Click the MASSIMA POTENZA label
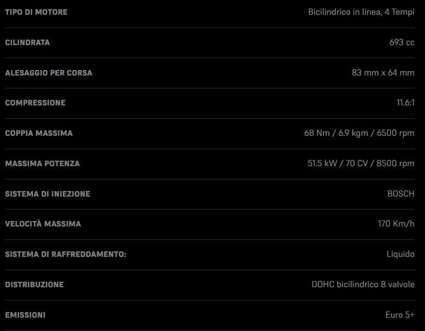The width and height of the screenshot is (425, 331). [x=42, y=163]
